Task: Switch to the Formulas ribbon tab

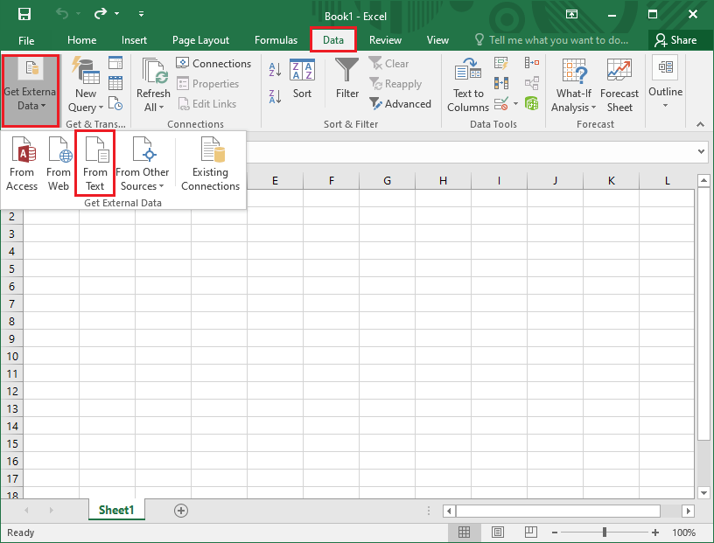Action: coord(276,39)
